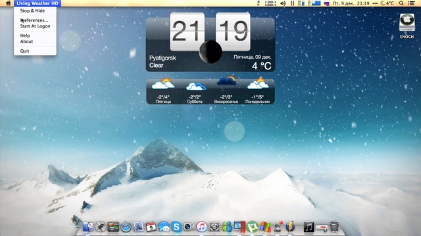Open the Mail stamp icon in dock

[x=139, y=227]
